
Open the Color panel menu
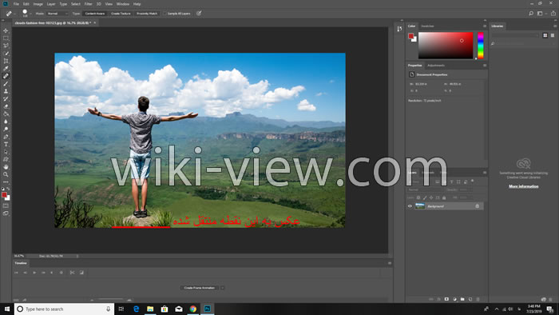point(485,26)
